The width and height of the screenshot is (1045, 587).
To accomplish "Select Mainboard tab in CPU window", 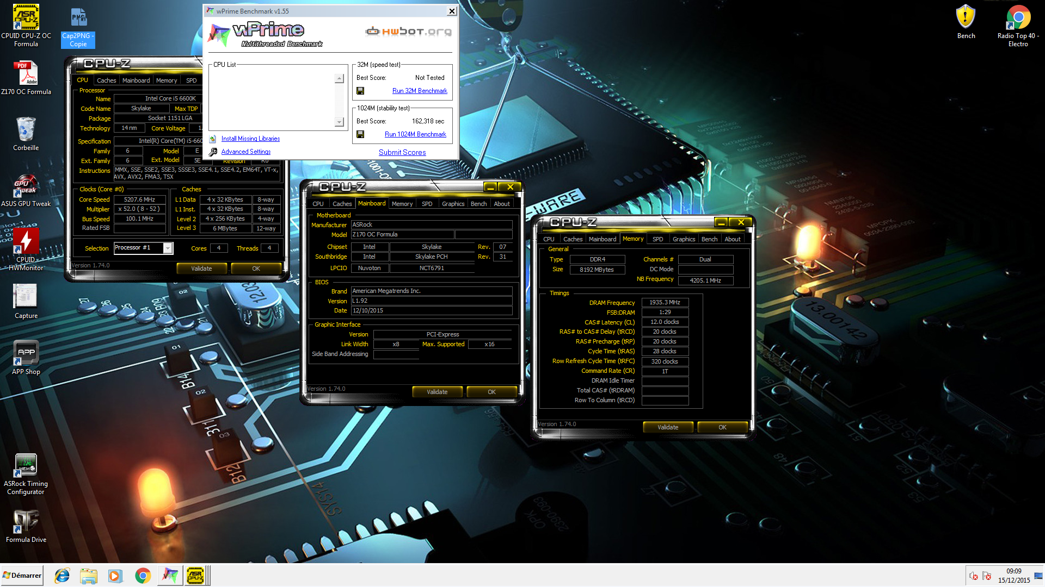I will coord(136,80).
